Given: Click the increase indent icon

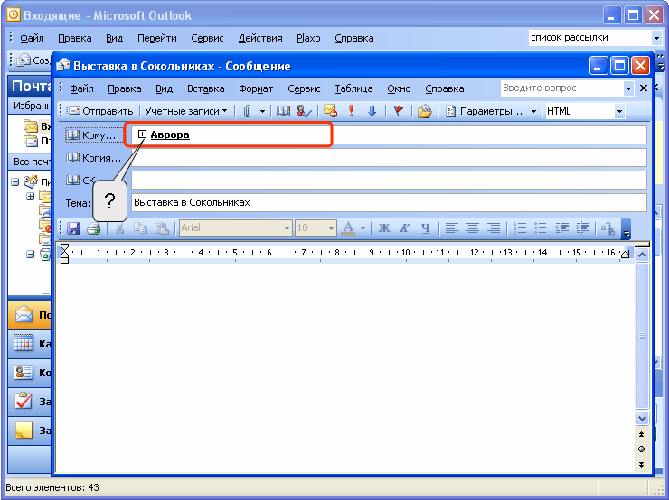Looking at the screenshot, I should tap(582, 227).
